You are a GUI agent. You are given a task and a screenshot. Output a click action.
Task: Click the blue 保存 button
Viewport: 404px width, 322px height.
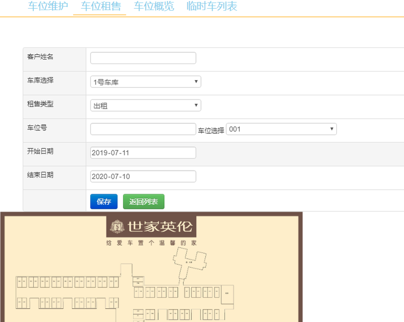104,201
